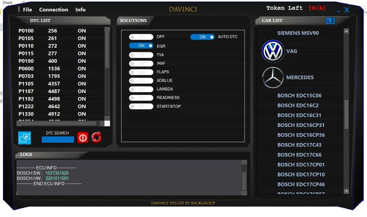Click inside the LOGS text area

(129, 178)
